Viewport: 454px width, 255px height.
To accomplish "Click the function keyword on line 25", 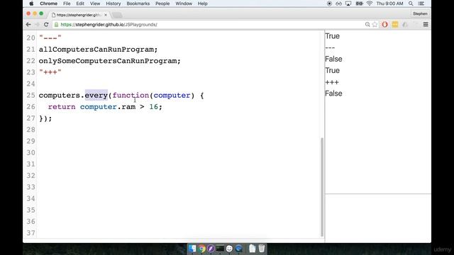I will (131, 95).
